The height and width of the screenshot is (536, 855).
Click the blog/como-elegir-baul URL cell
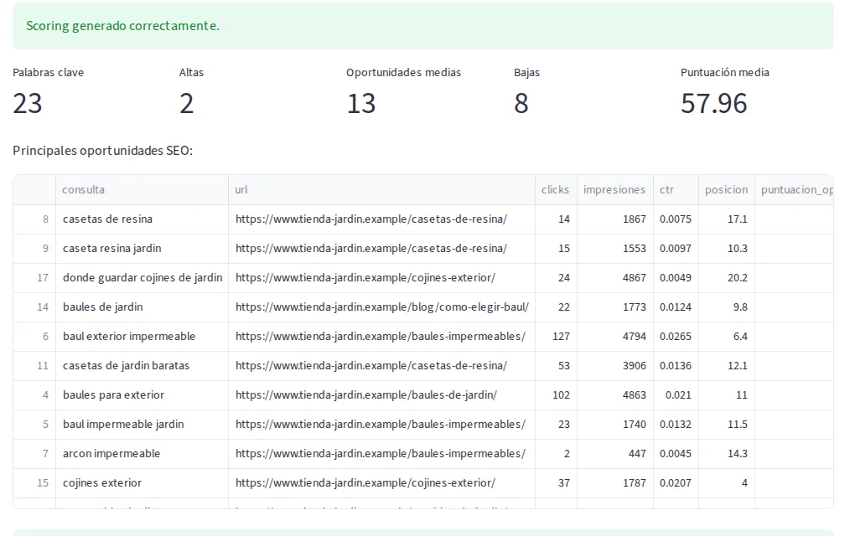[x=381, y=307]
